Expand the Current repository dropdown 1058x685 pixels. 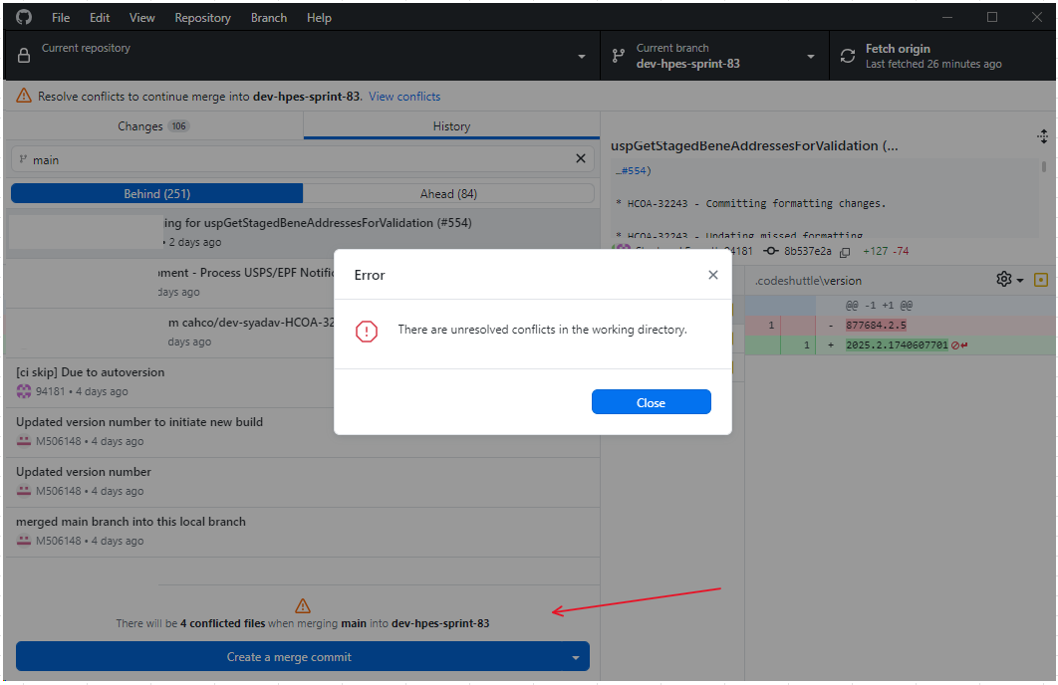582,57
